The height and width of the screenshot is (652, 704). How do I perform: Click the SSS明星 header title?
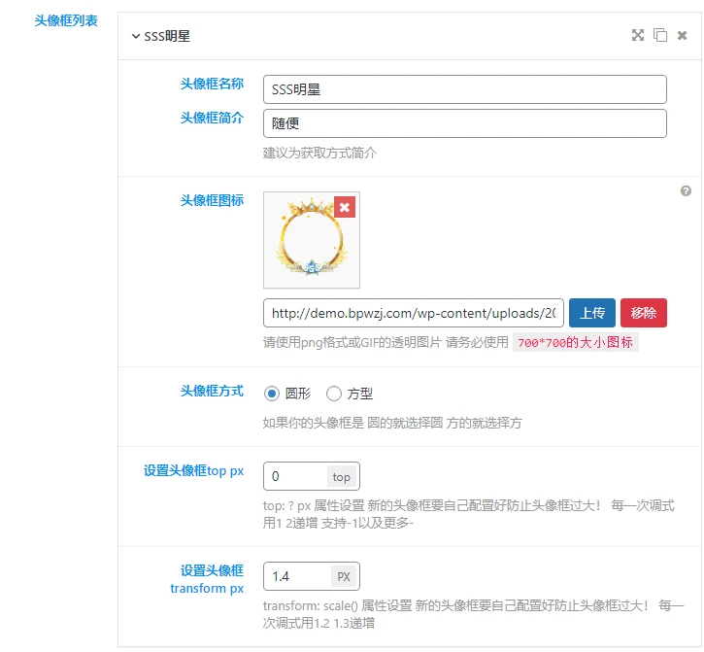(167, 37)
